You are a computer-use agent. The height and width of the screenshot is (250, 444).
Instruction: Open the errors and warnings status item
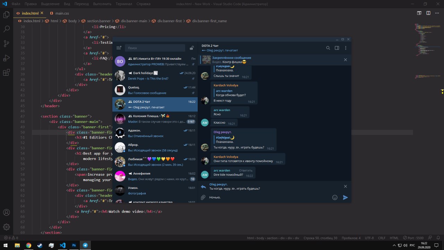point(11,238)
